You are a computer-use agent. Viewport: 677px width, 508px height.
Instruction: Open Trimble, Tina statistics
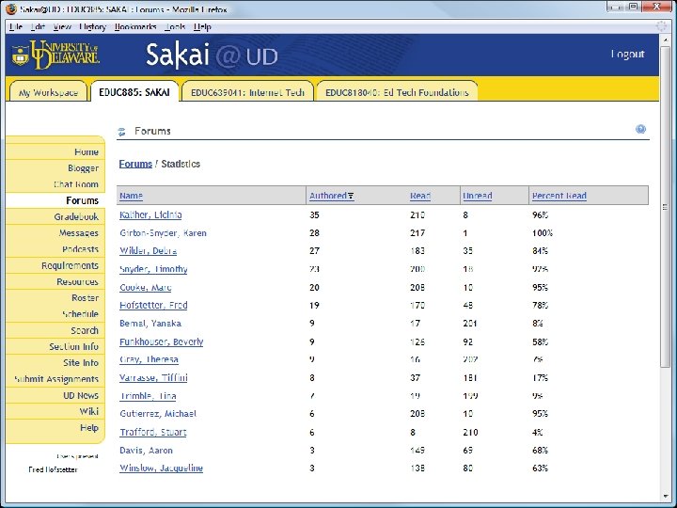(149, 396)
